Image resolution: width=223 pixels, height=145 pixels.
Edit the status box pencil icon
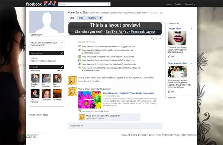click(62, 42)
